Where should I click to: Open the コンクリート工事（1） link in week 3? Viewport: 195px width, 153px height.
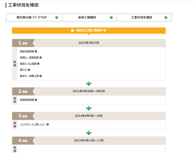point(33,124)
